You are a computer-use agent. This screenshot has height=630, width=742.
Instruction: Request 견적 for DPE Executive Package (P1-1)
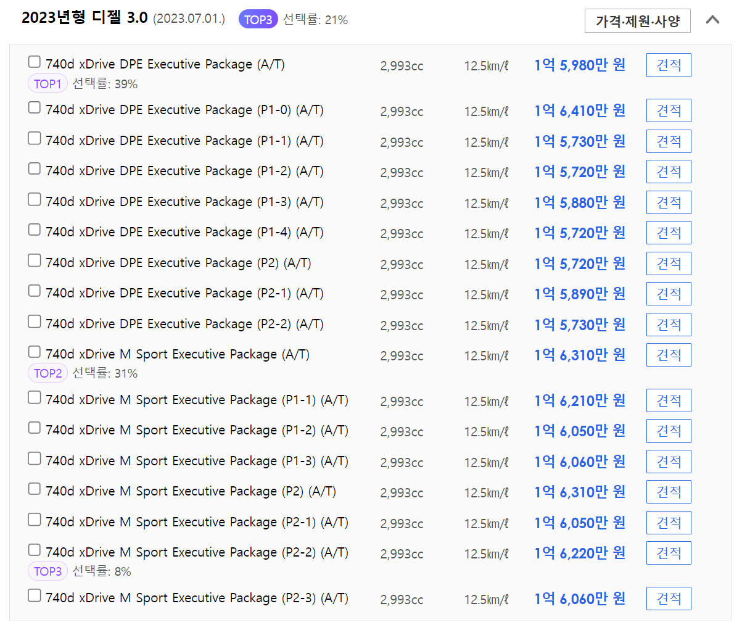pos(669,141)
